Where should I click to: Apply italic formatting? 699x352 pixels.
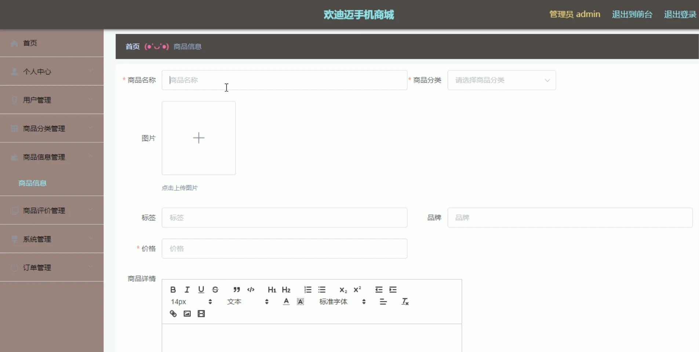coord(187,289)
